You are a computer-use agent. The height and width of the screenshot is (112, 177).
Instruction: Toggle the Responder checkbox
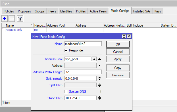coord(66,50)
